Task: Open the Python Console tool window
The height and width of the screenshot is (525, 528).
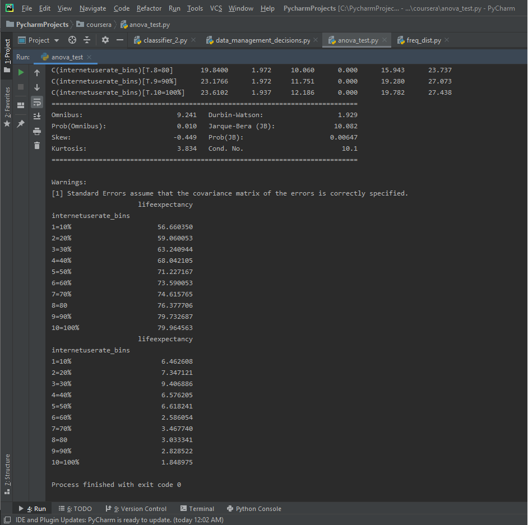Action: point(254,509)
